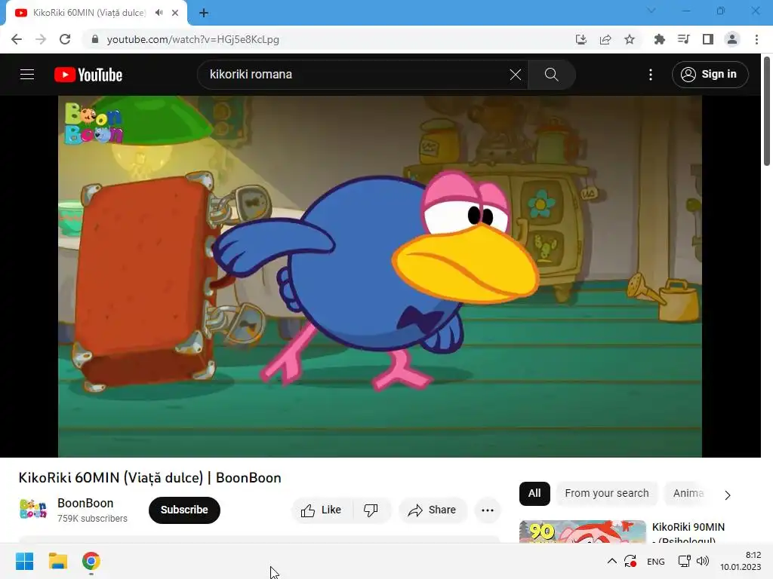The width and height of the screenshot is (773, 579).
Task: Open the BoonBoon channel name link
Action: [x=85, y=503]
